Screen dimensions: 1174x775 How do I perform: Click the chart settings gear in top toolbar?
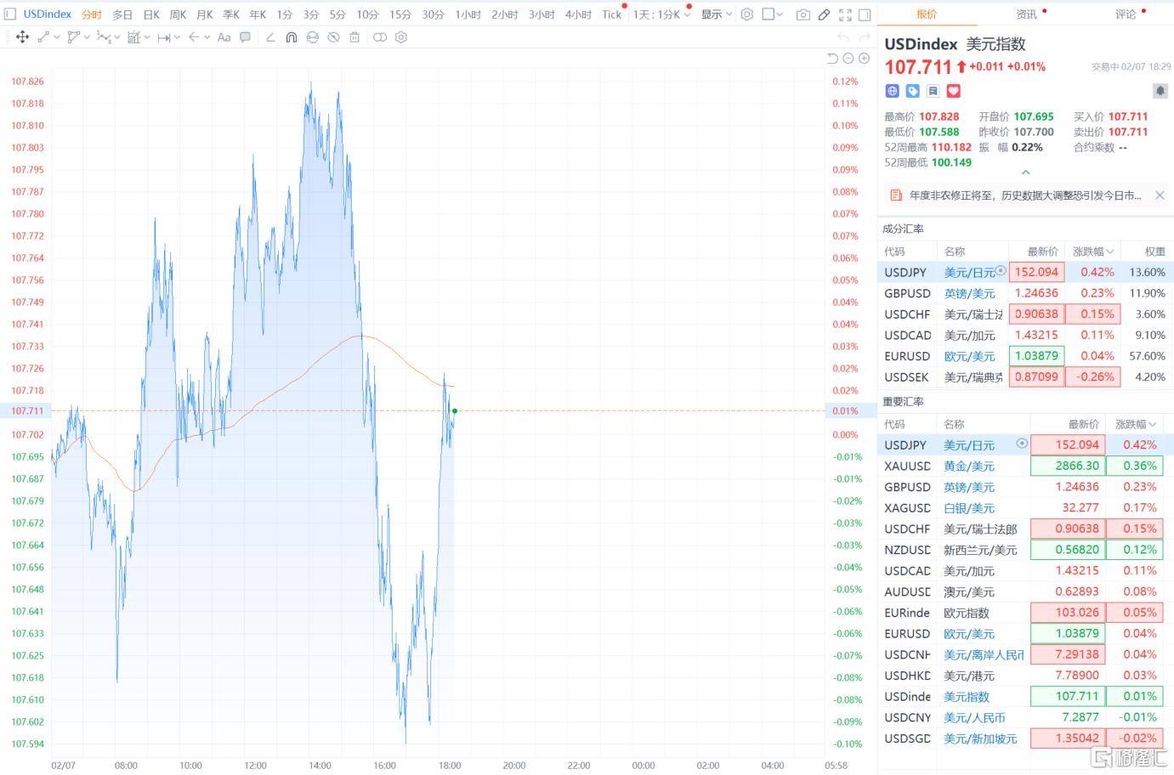click(x=746, y=14)
